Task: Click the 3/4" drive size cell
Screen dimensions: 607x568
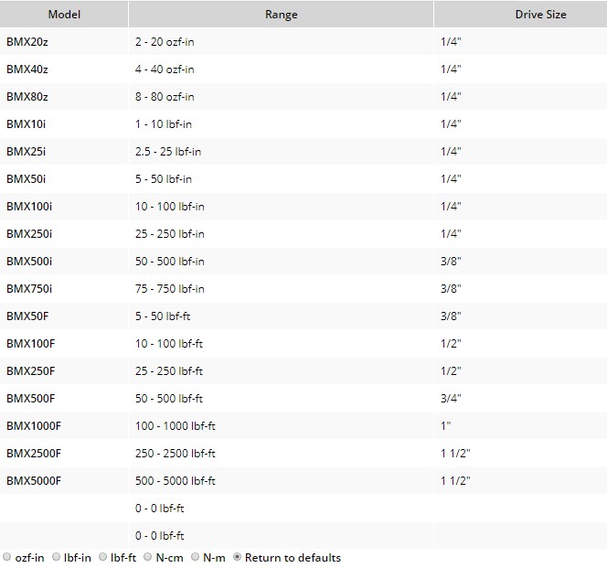Action: [x=451, y=399]
